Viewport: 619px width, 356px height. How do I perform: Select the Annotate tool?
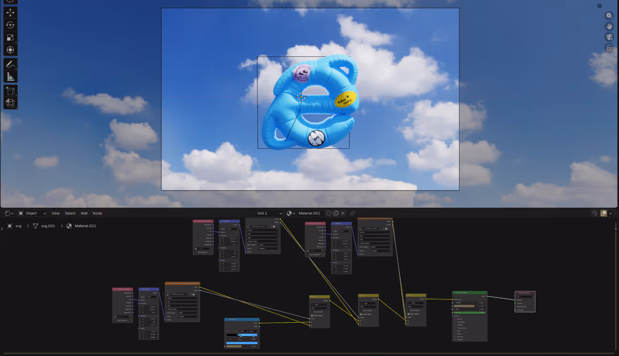(11, 64)
